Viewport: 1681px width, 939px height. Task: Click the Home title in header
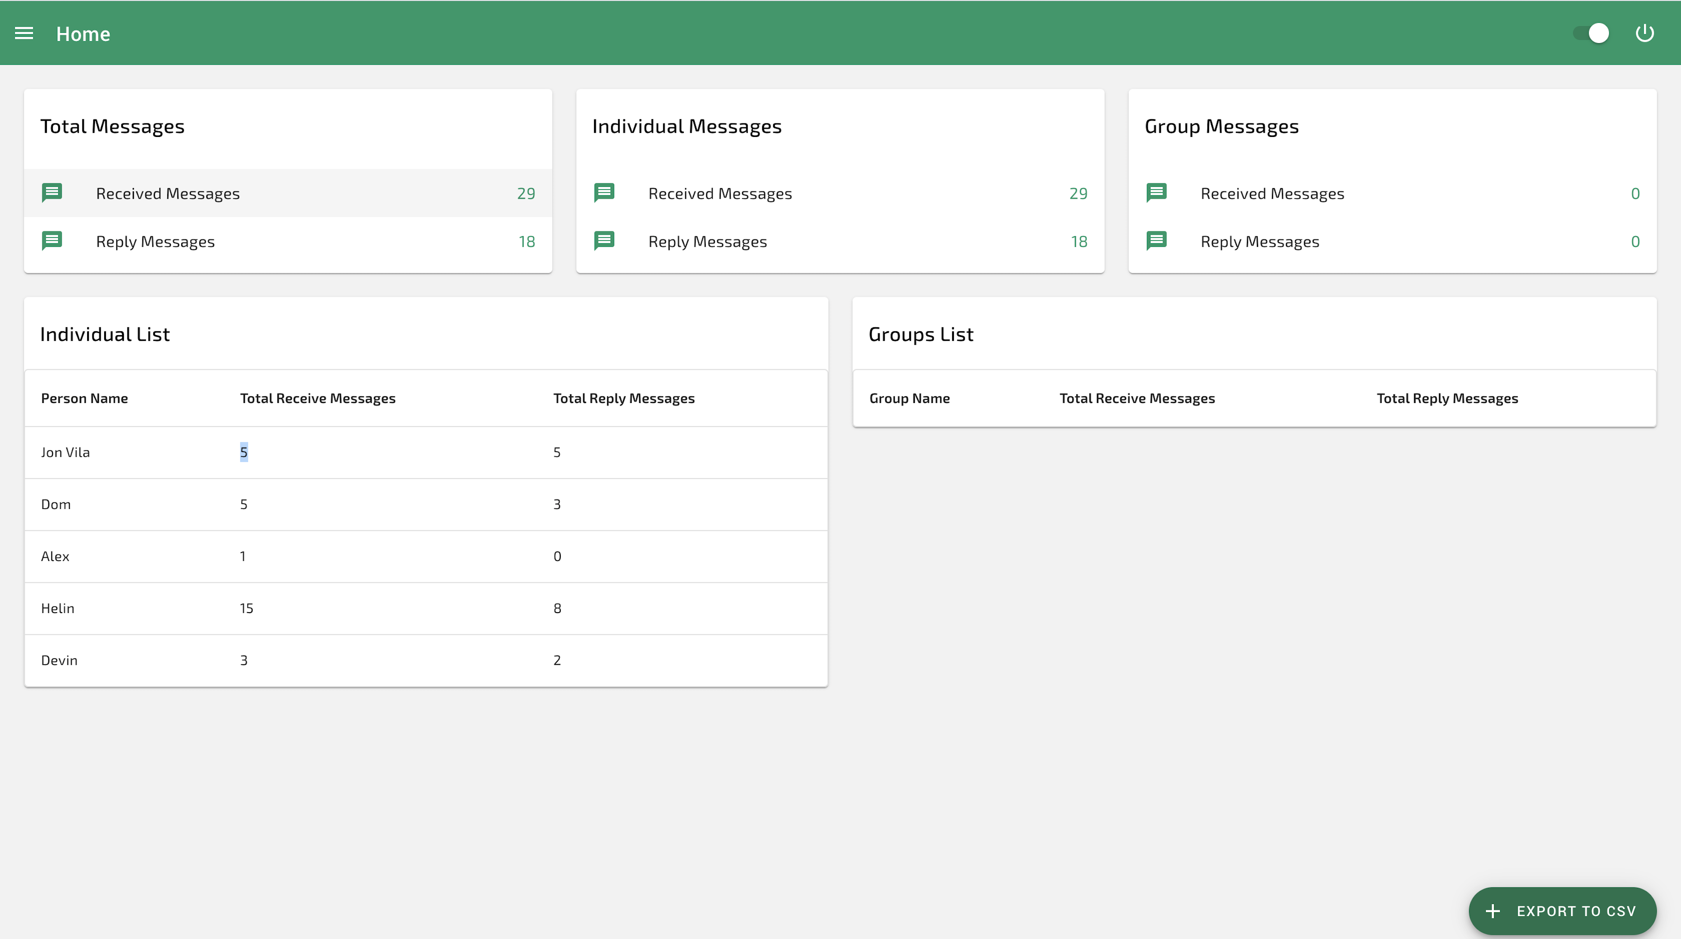click(83, 34)
